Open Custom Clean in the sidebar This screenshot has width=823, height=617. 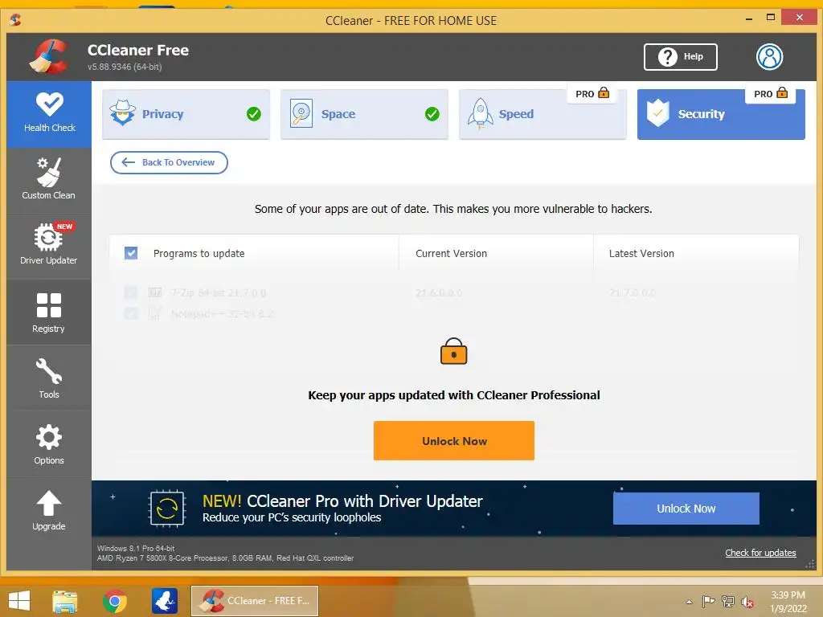point(49,180)
